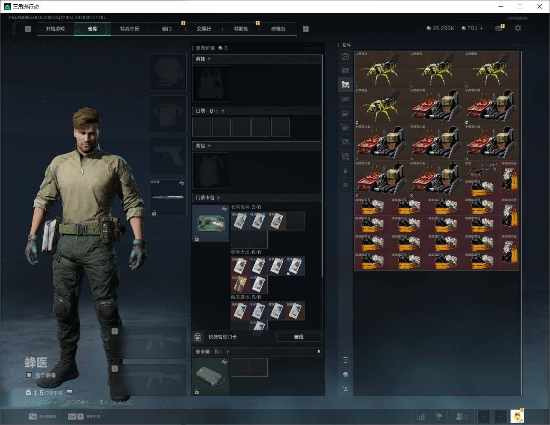This screenshot has width=550, height=425.
Task: Open the small gear in stash sidebar
Action: point(345,185)
